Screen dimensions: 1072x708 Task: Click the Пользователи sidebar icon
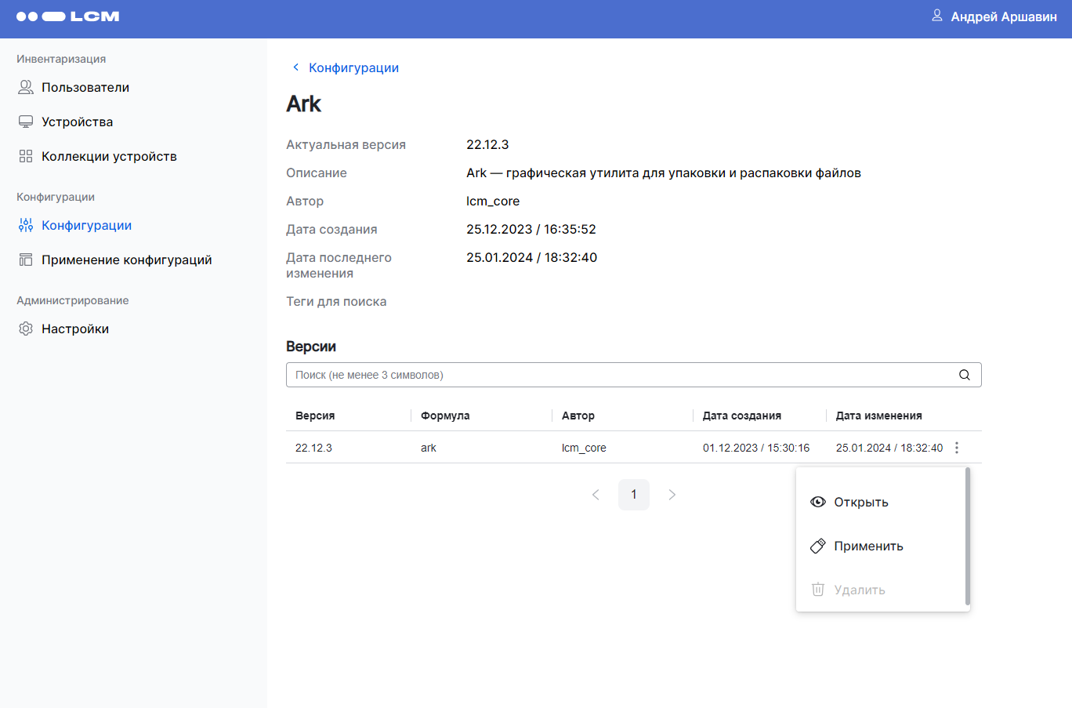[x=26, y=87]
